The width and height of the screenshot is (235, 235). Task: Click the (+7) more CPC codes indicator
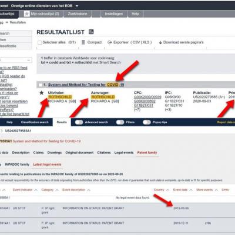coord(137,109)
